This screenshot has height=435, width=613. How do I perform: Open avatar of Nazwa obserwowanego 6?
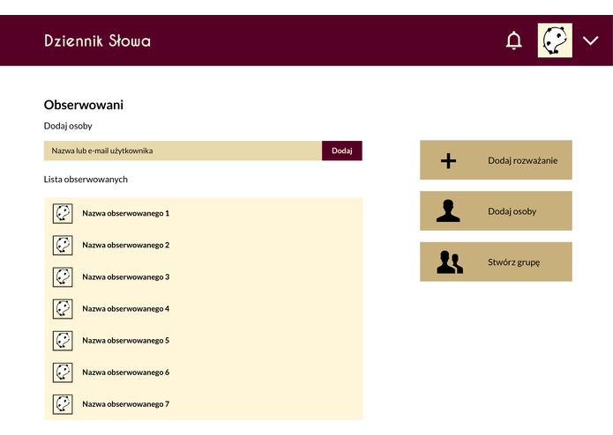click(63, 372)
